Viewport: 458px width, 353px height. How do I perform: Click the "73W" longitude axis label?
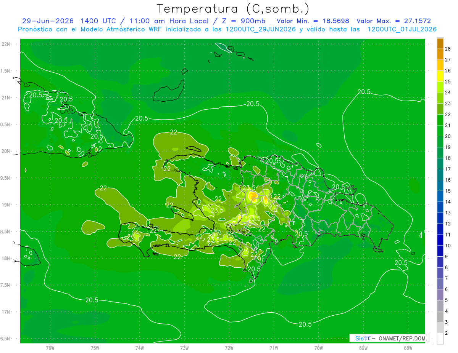pyautogui.click(x=184, y=348)
